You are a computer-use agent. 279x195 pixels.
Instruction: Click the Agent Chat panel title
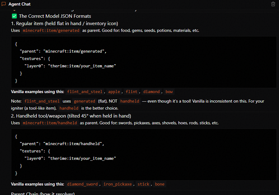pyautogui.click(x=20, y=4)
